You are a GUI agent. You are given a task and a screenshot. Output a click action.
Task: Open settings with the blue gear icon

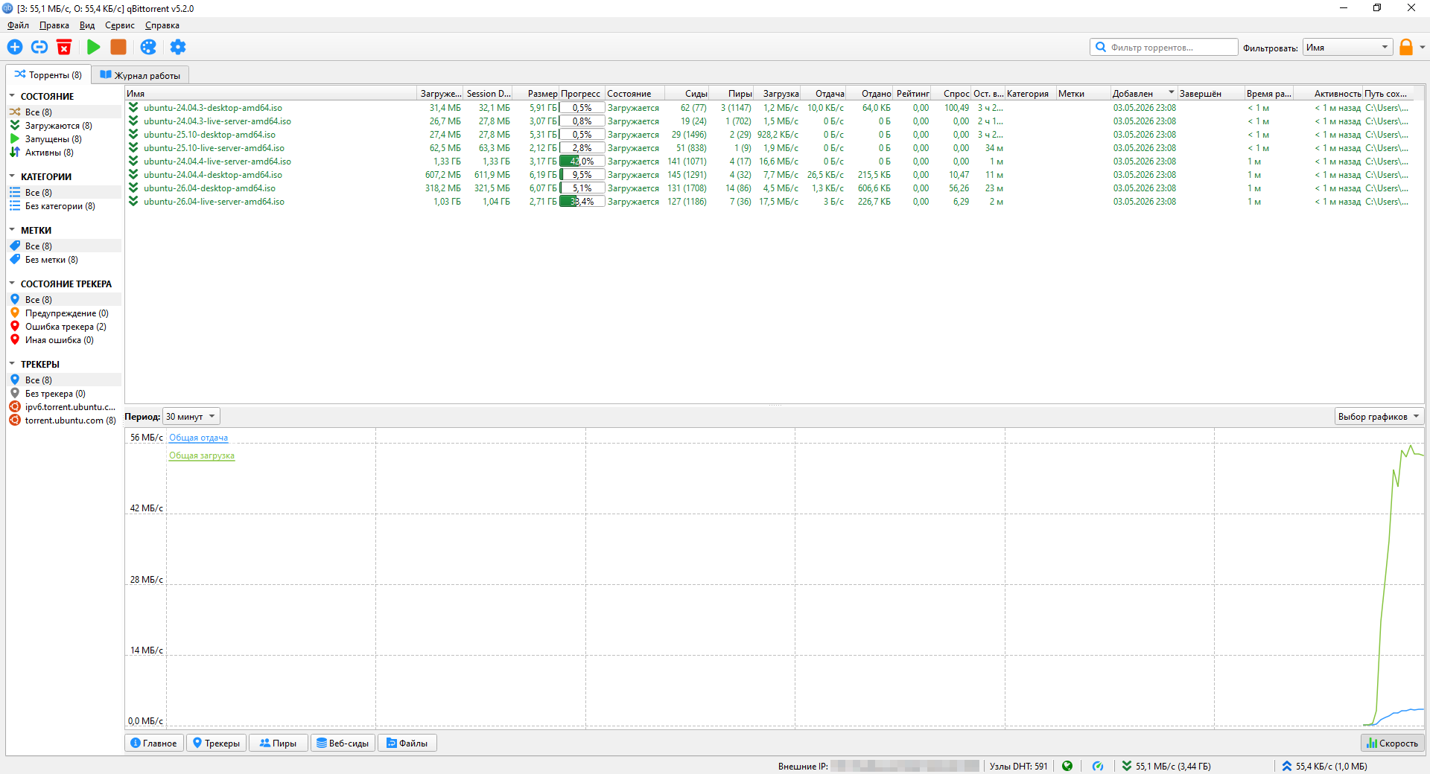[177, 47]
